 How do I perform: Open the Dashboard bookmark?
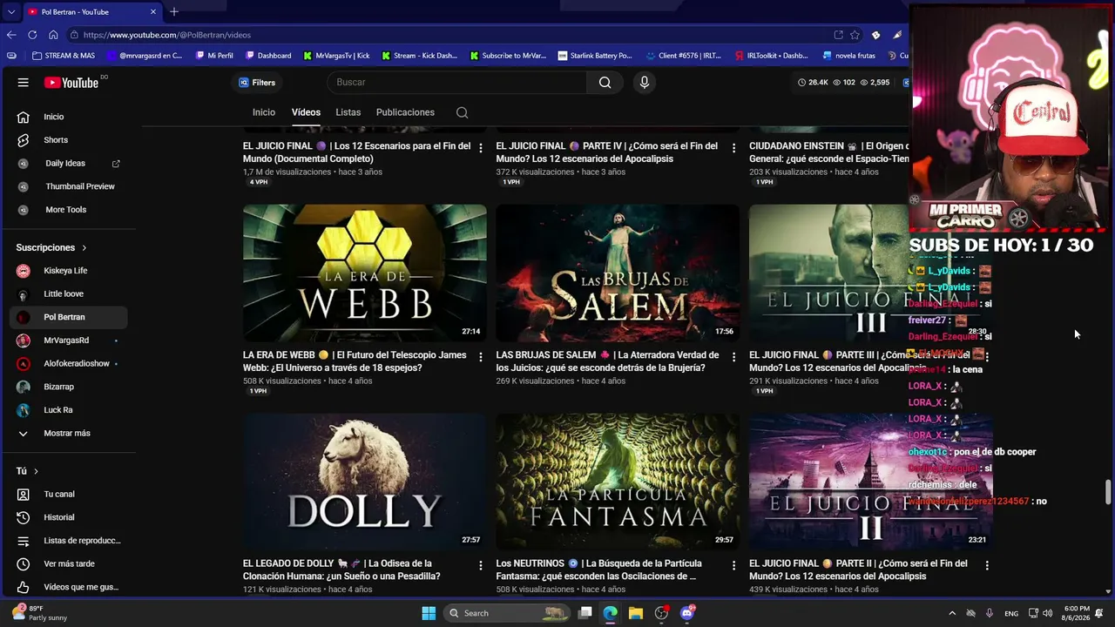pos(268,56)
